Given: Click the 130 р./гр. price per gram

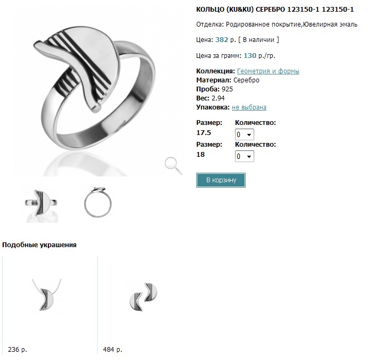Looking at the screenshot, I should [x=259, y=56].
